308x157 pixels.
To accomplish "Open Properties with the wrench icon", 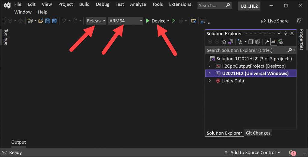I will (267, 42).
